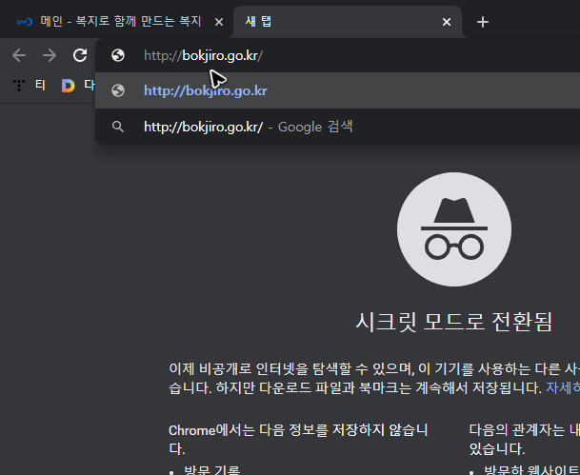Click the globe icon beside the blue URL suggestion

pyautogui.click(x=118, y=90)
